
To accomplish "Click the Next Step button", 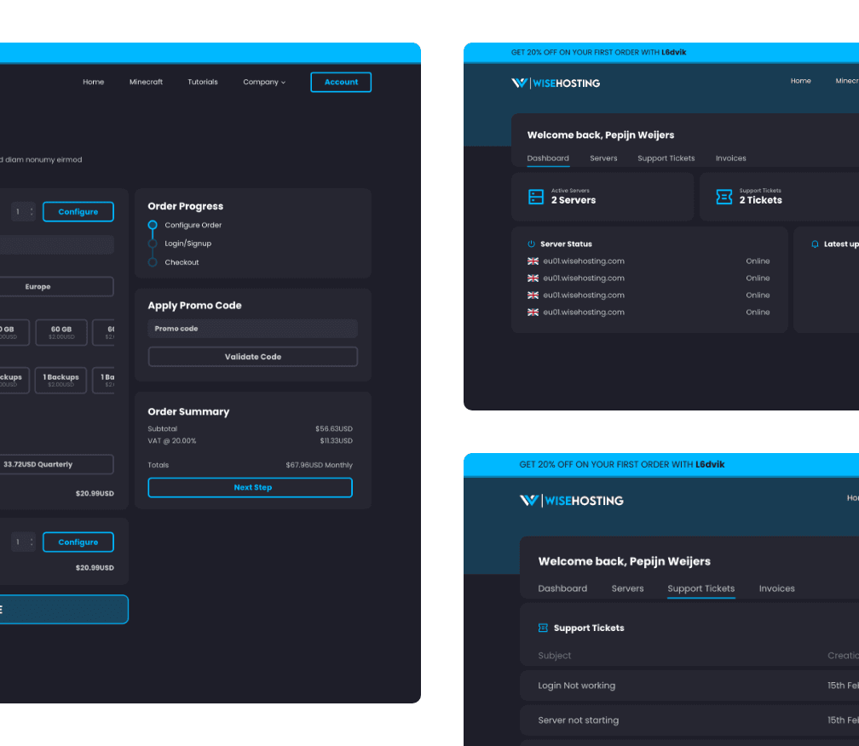I will (250, 488).
